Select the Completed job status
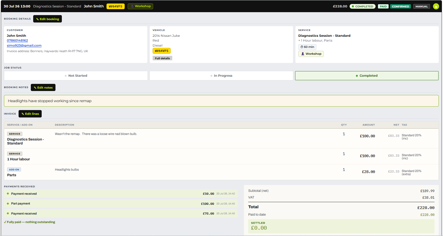Image resolution: width=443 pixels, height=236 pixels. point(367,76)
